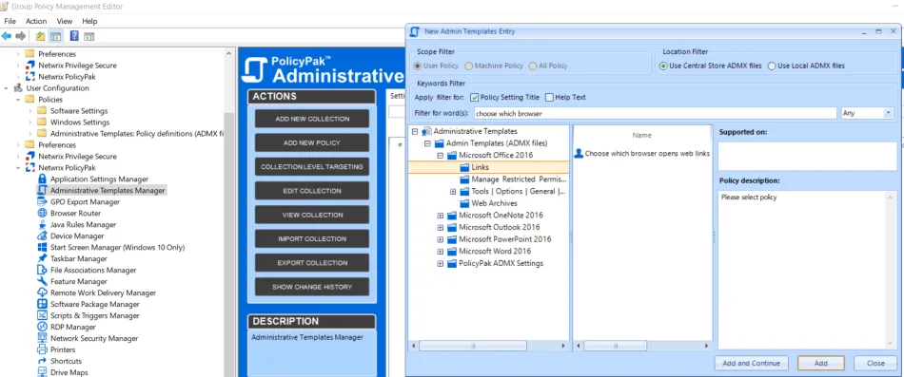The width and height of the screenshot is (904, 377).
Task: Open the View menu
Action: (65, 21)
